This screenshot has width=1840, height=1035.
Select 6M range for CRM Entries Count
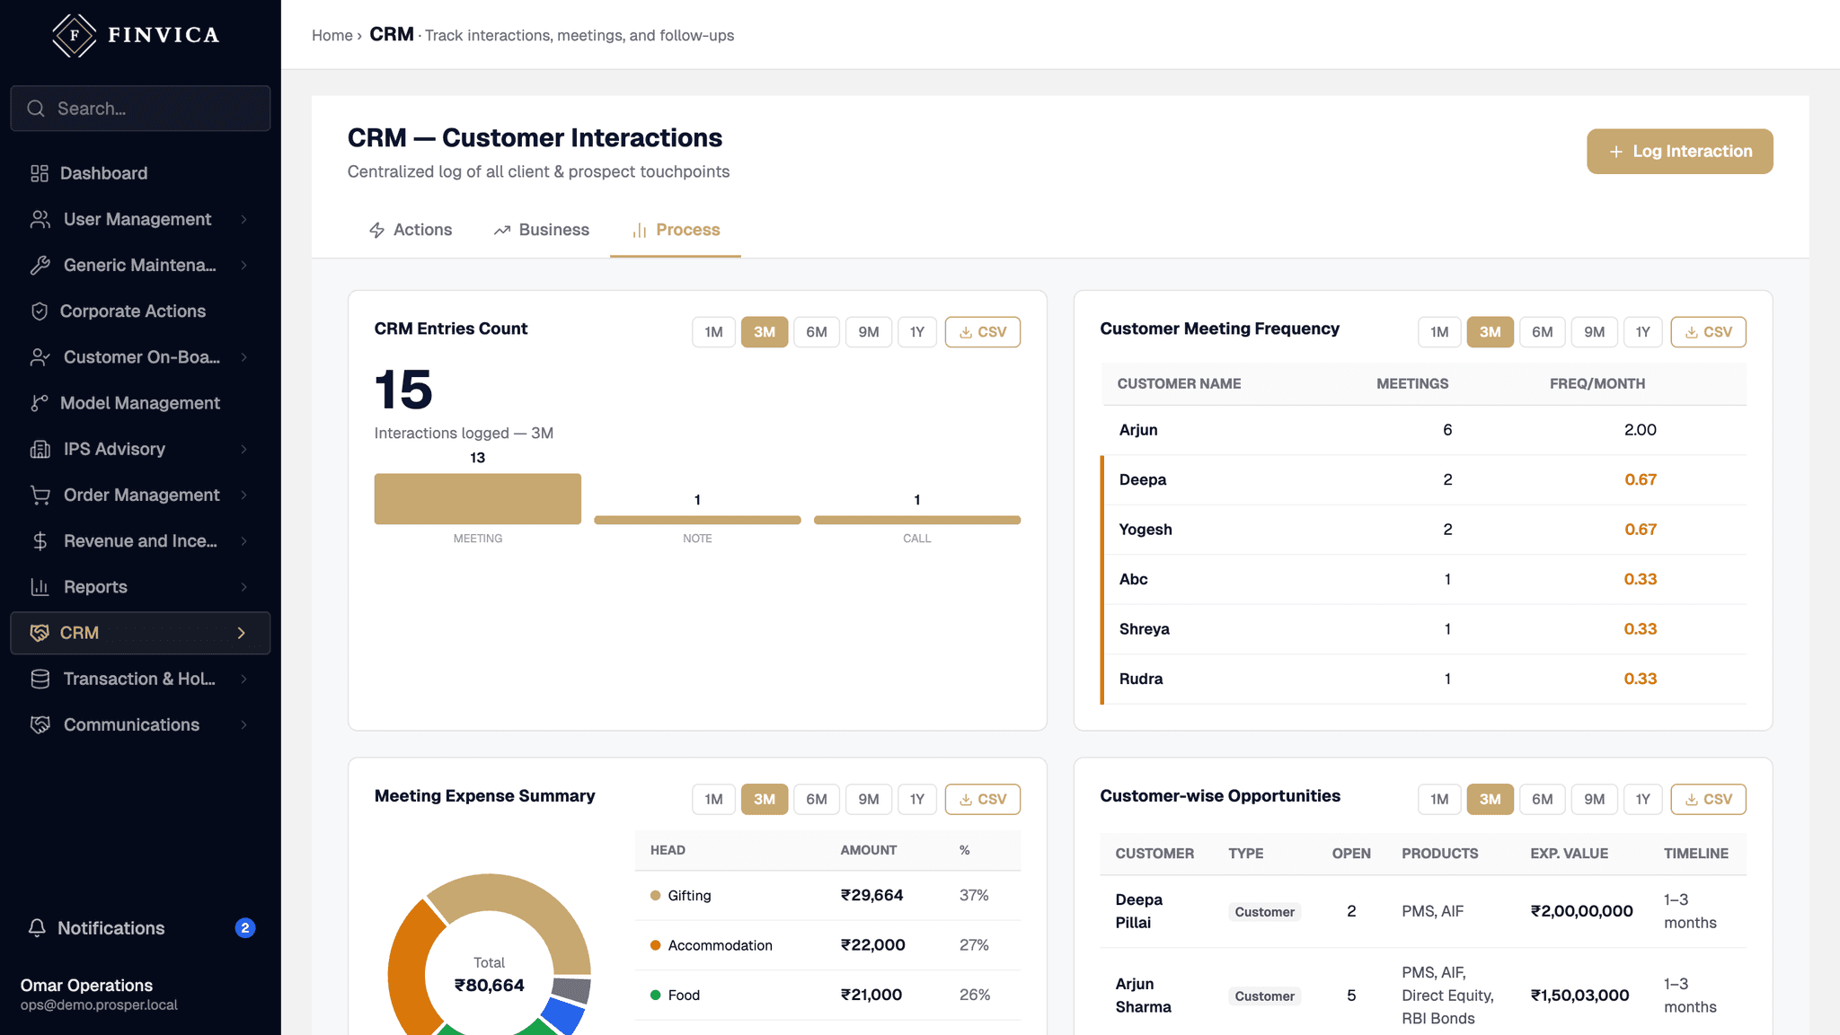pos(816,332)
